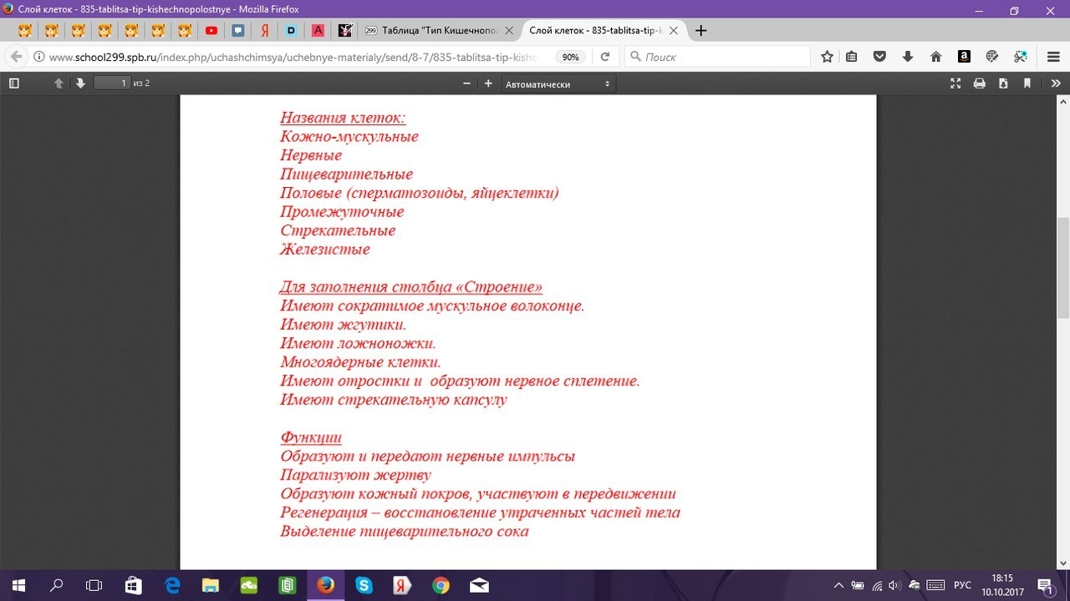Open Firefox hamburger menu

pyautogui.click(x=1053, y=57)
